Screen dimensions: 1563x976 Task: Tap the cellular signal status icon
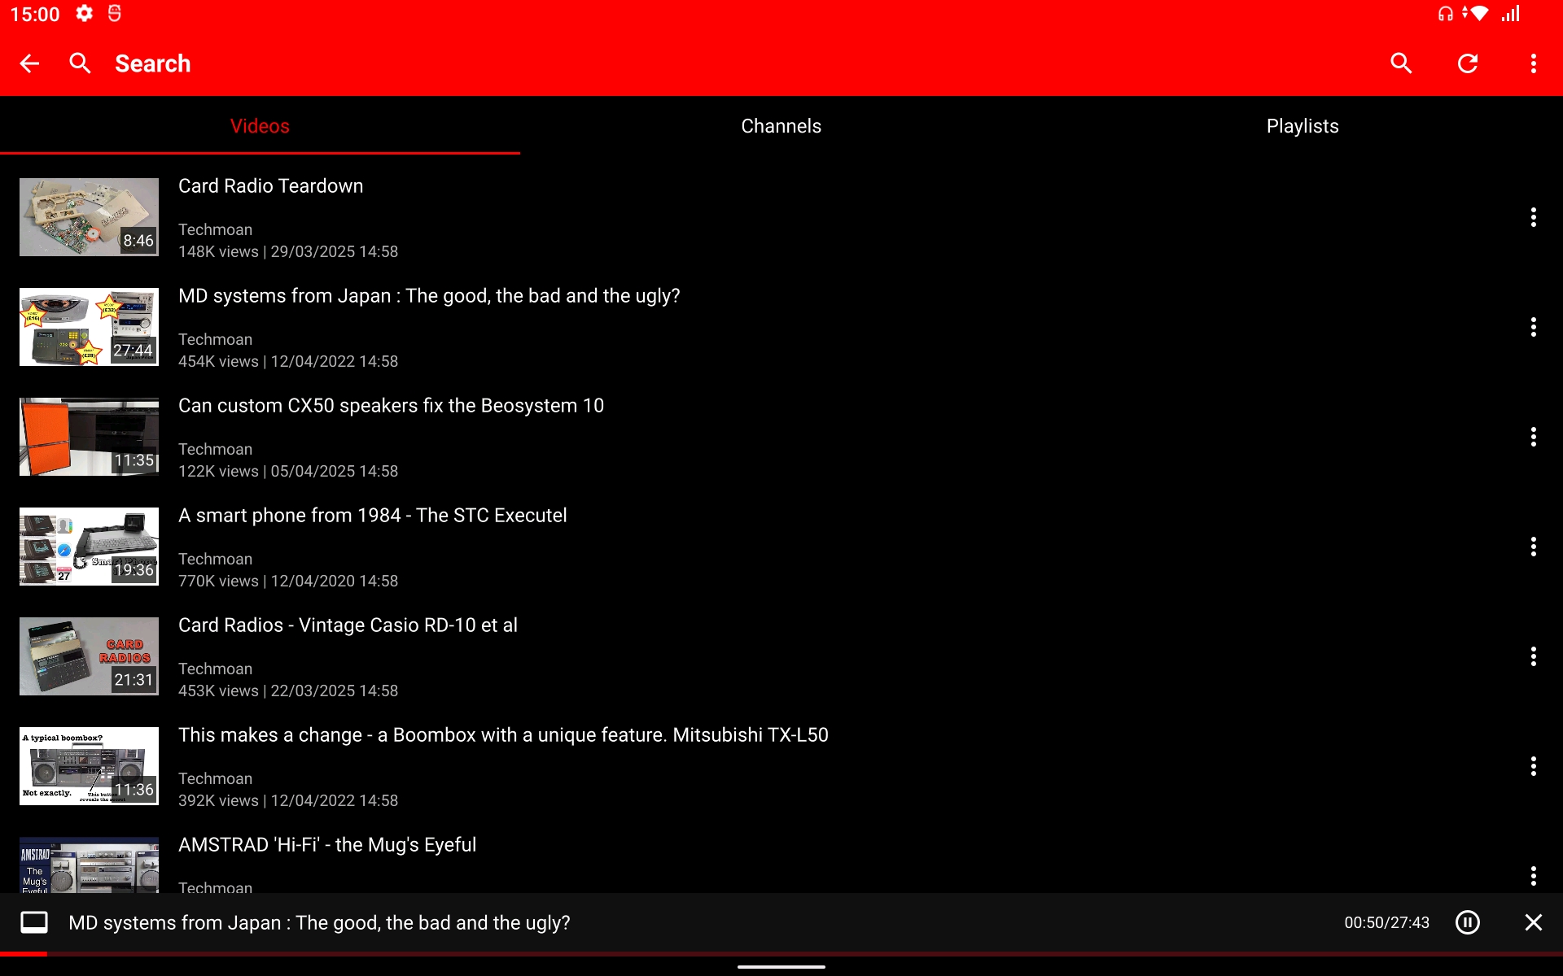click(x=1511, y=14)
